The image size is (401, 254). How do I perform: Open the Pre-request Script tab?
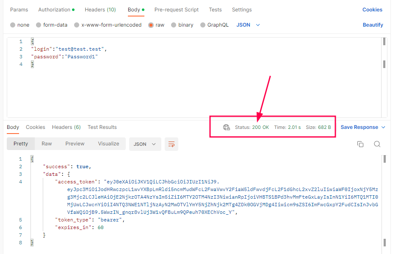pos(177,10)
